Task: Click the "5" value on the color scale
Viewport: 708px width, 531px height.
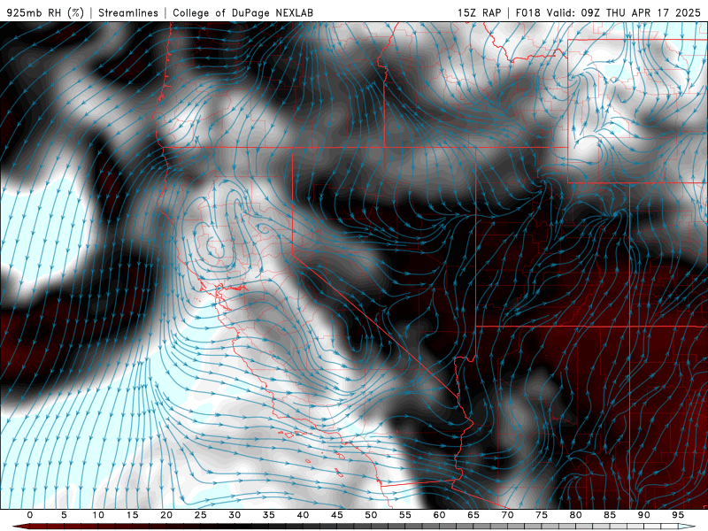Action: 64,515
